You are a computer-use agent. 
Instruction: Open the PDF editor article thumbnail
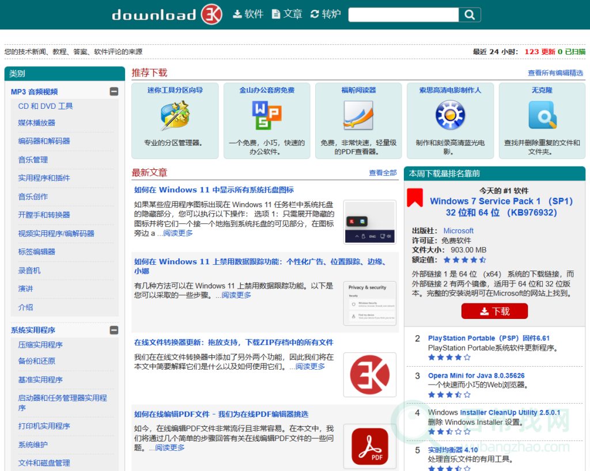pos(369,446)
